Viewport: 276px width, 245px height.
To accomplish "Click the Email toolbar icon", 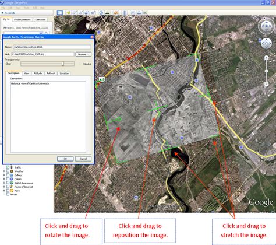I will click(133, 13).
